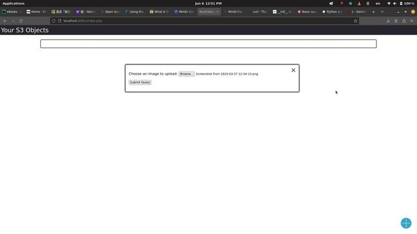Click the browser forward arrow

(x=13, y=21)
